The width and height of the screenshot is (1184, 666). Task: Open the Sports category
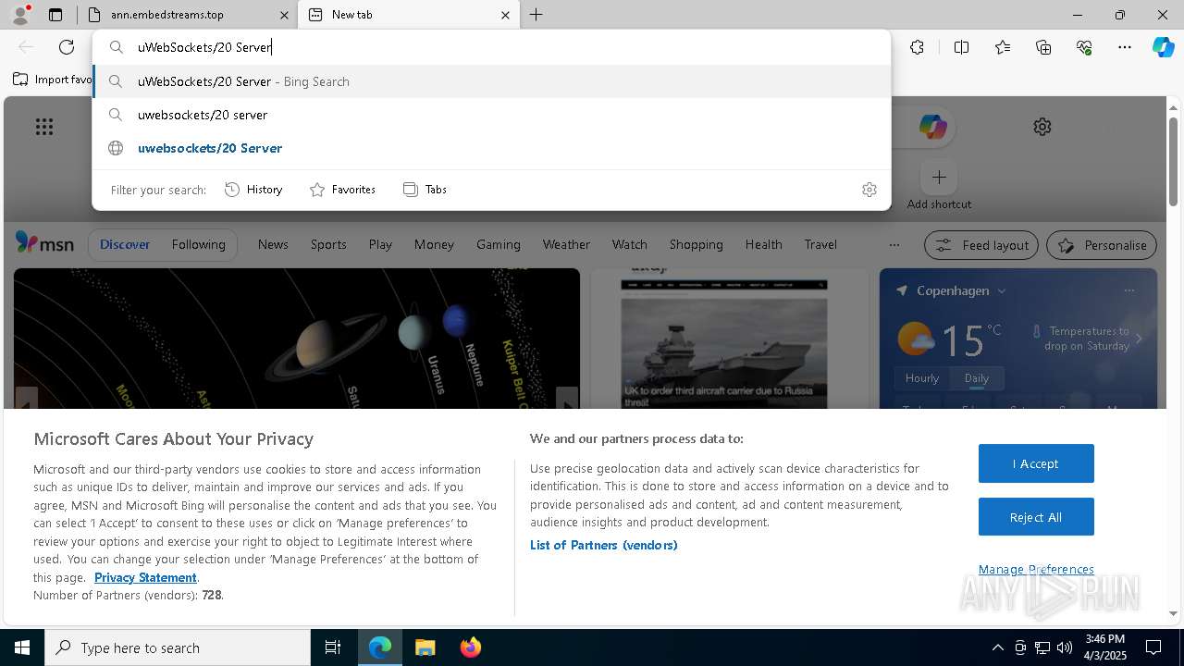coord(328,244)
